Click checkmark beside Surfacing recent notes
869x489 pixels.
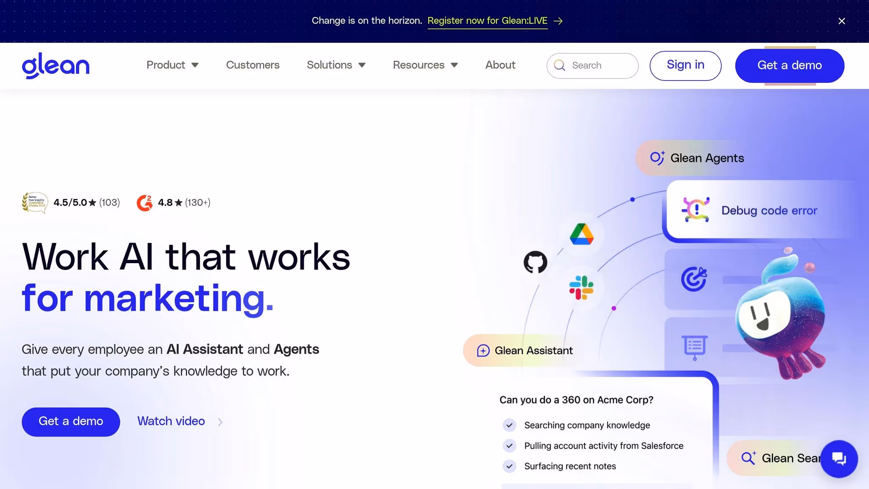[x=509, y=466]
